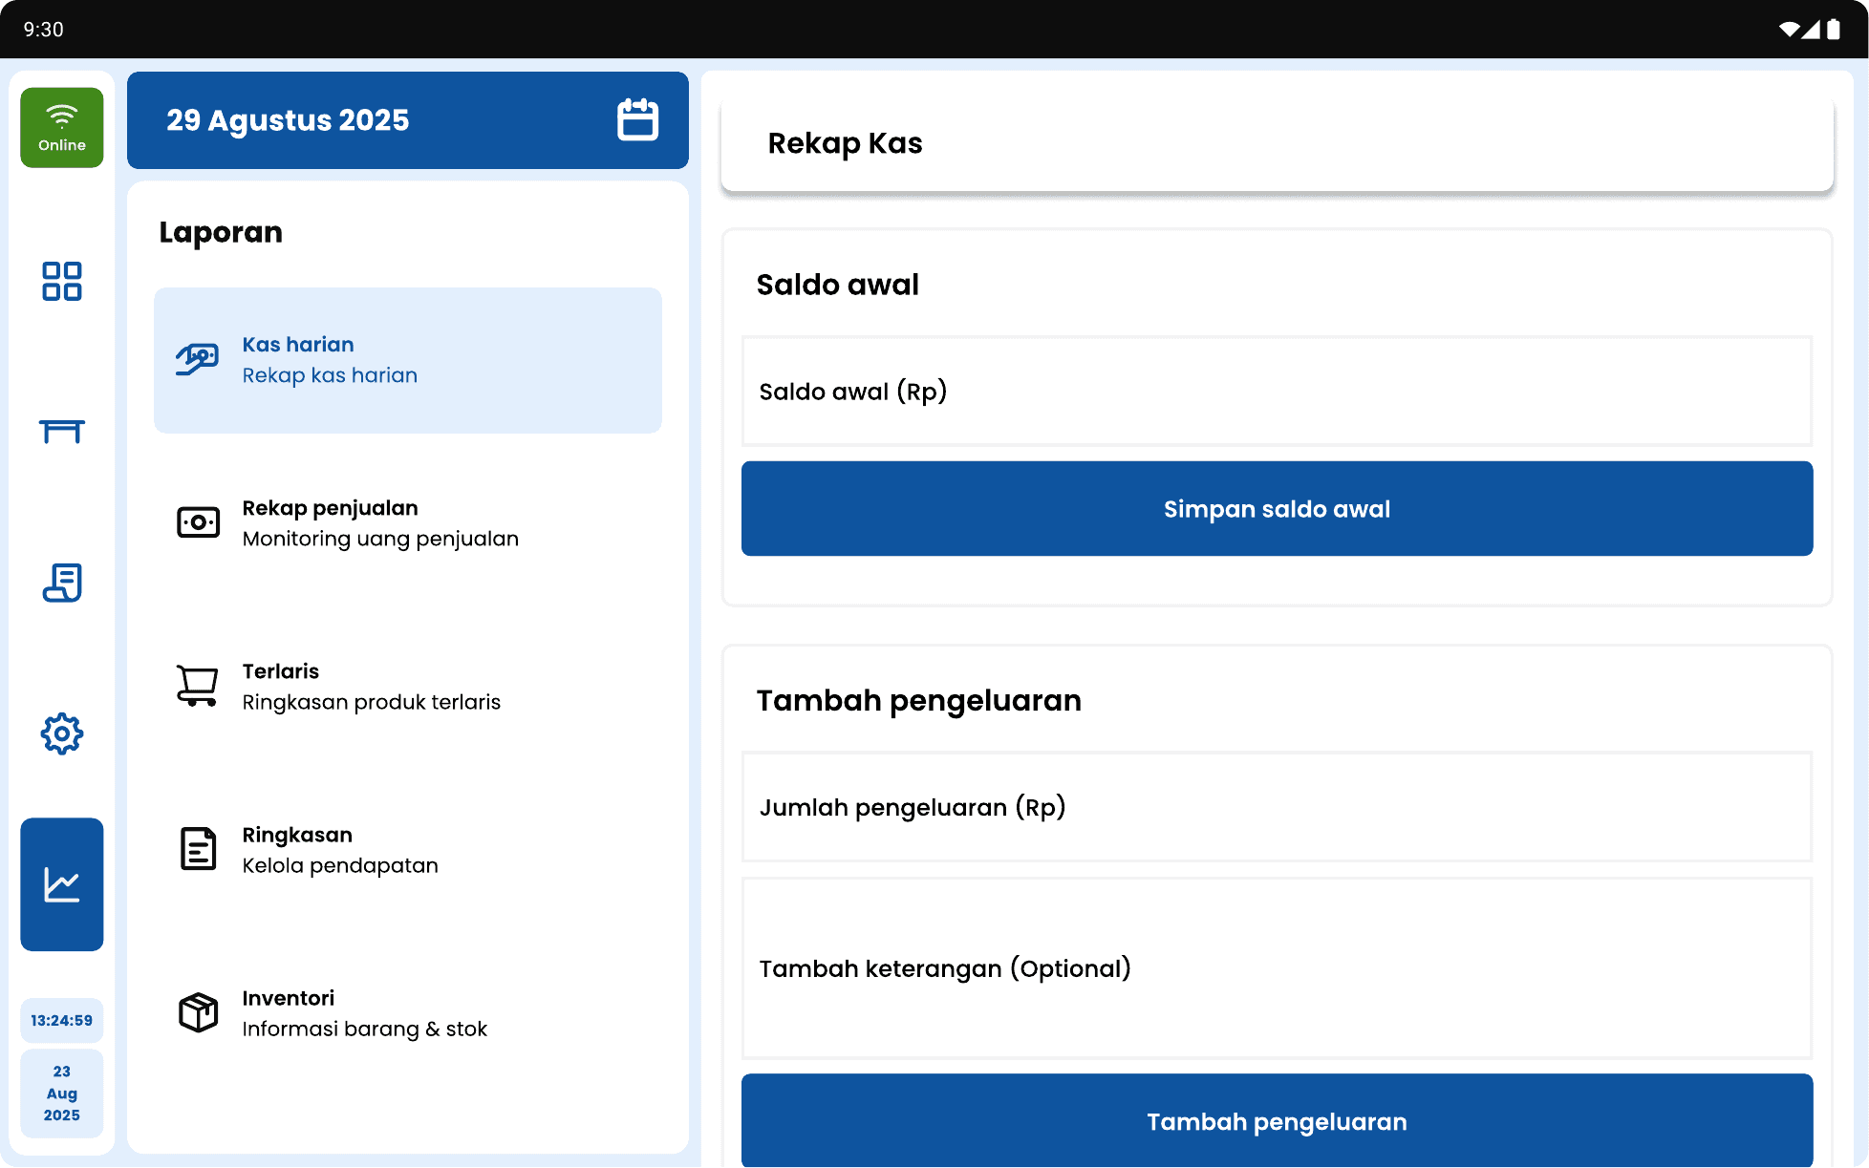Click Simpan saldo awal button
The width and height of the screenshot is (1869, 1168).
pos(1277,509)
